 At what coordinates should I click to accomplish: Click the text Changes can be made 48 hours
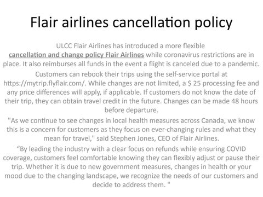pyautogui.click(x=210, y=101)
